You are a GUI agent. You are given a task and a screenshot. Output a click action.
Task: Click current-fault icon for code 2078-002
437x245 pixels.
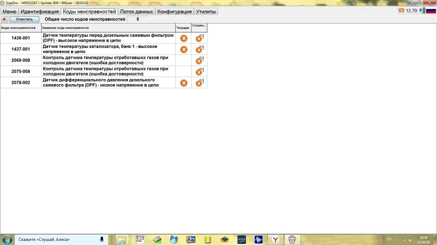pyautogui.click(x=184, y=83)
